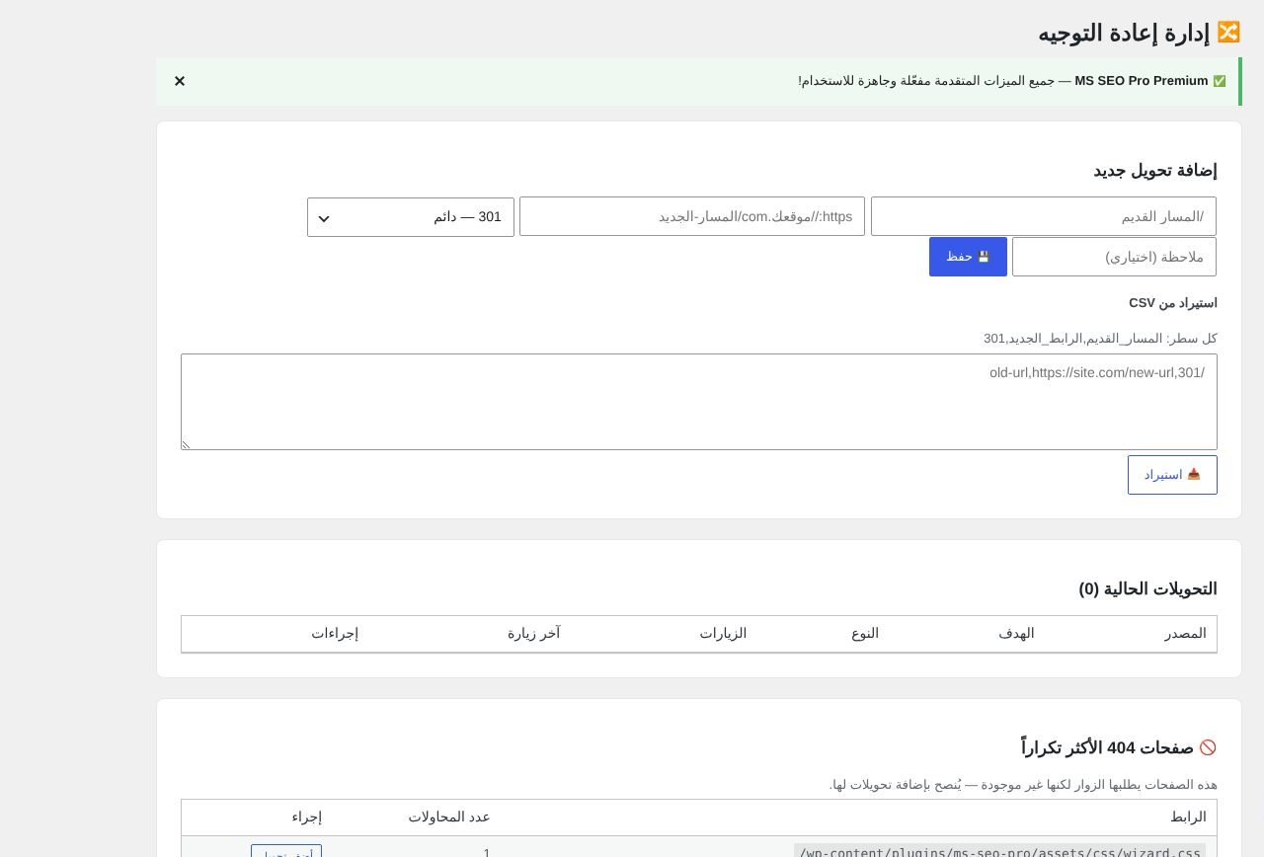Focus the 'ملاحظة (اختياري)' note field

(x=1114, y=257)
